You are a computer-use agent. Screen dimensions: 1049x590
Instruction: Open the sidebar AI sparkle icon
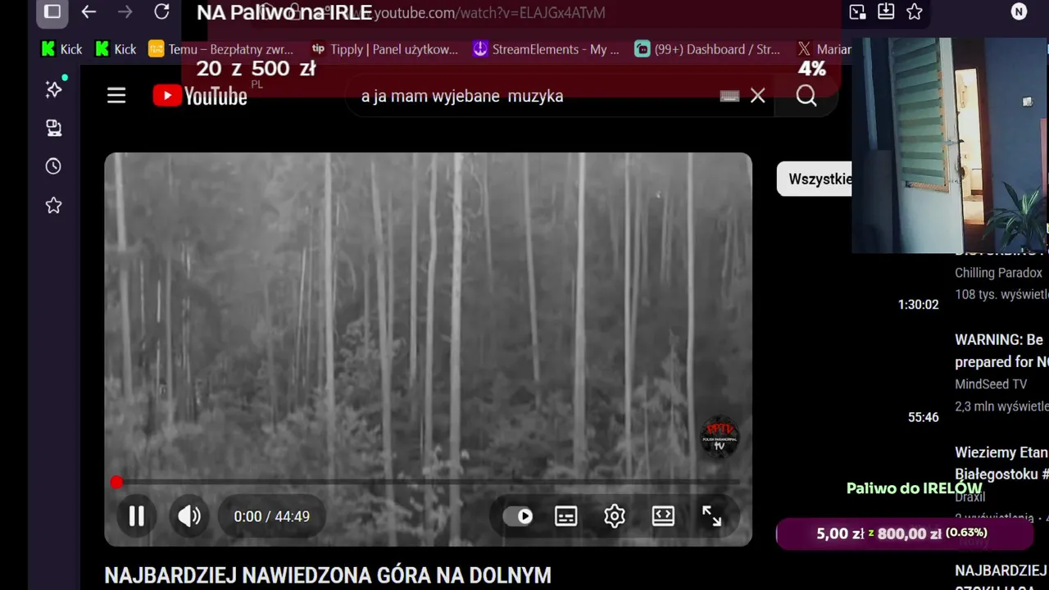(x=54, y=89)
